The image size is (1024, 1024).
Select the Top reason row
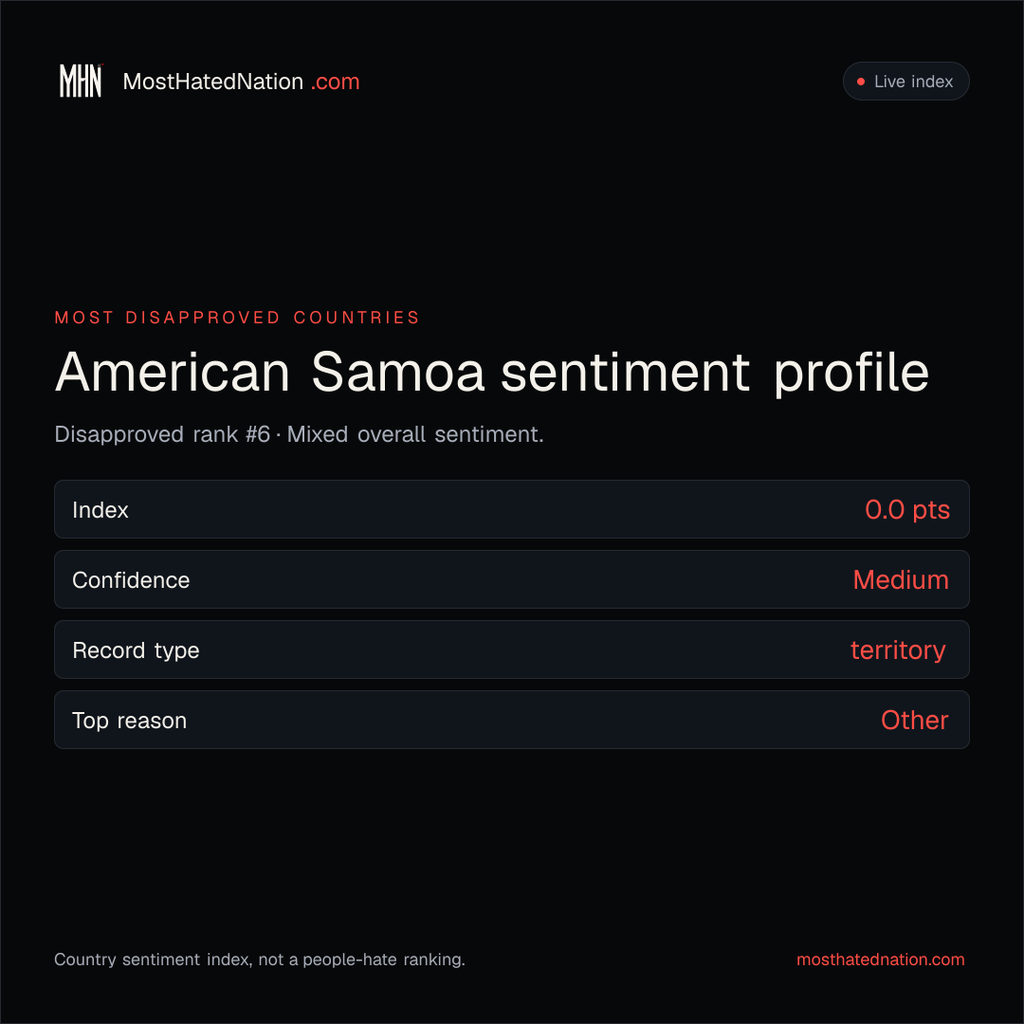[512, 720]
